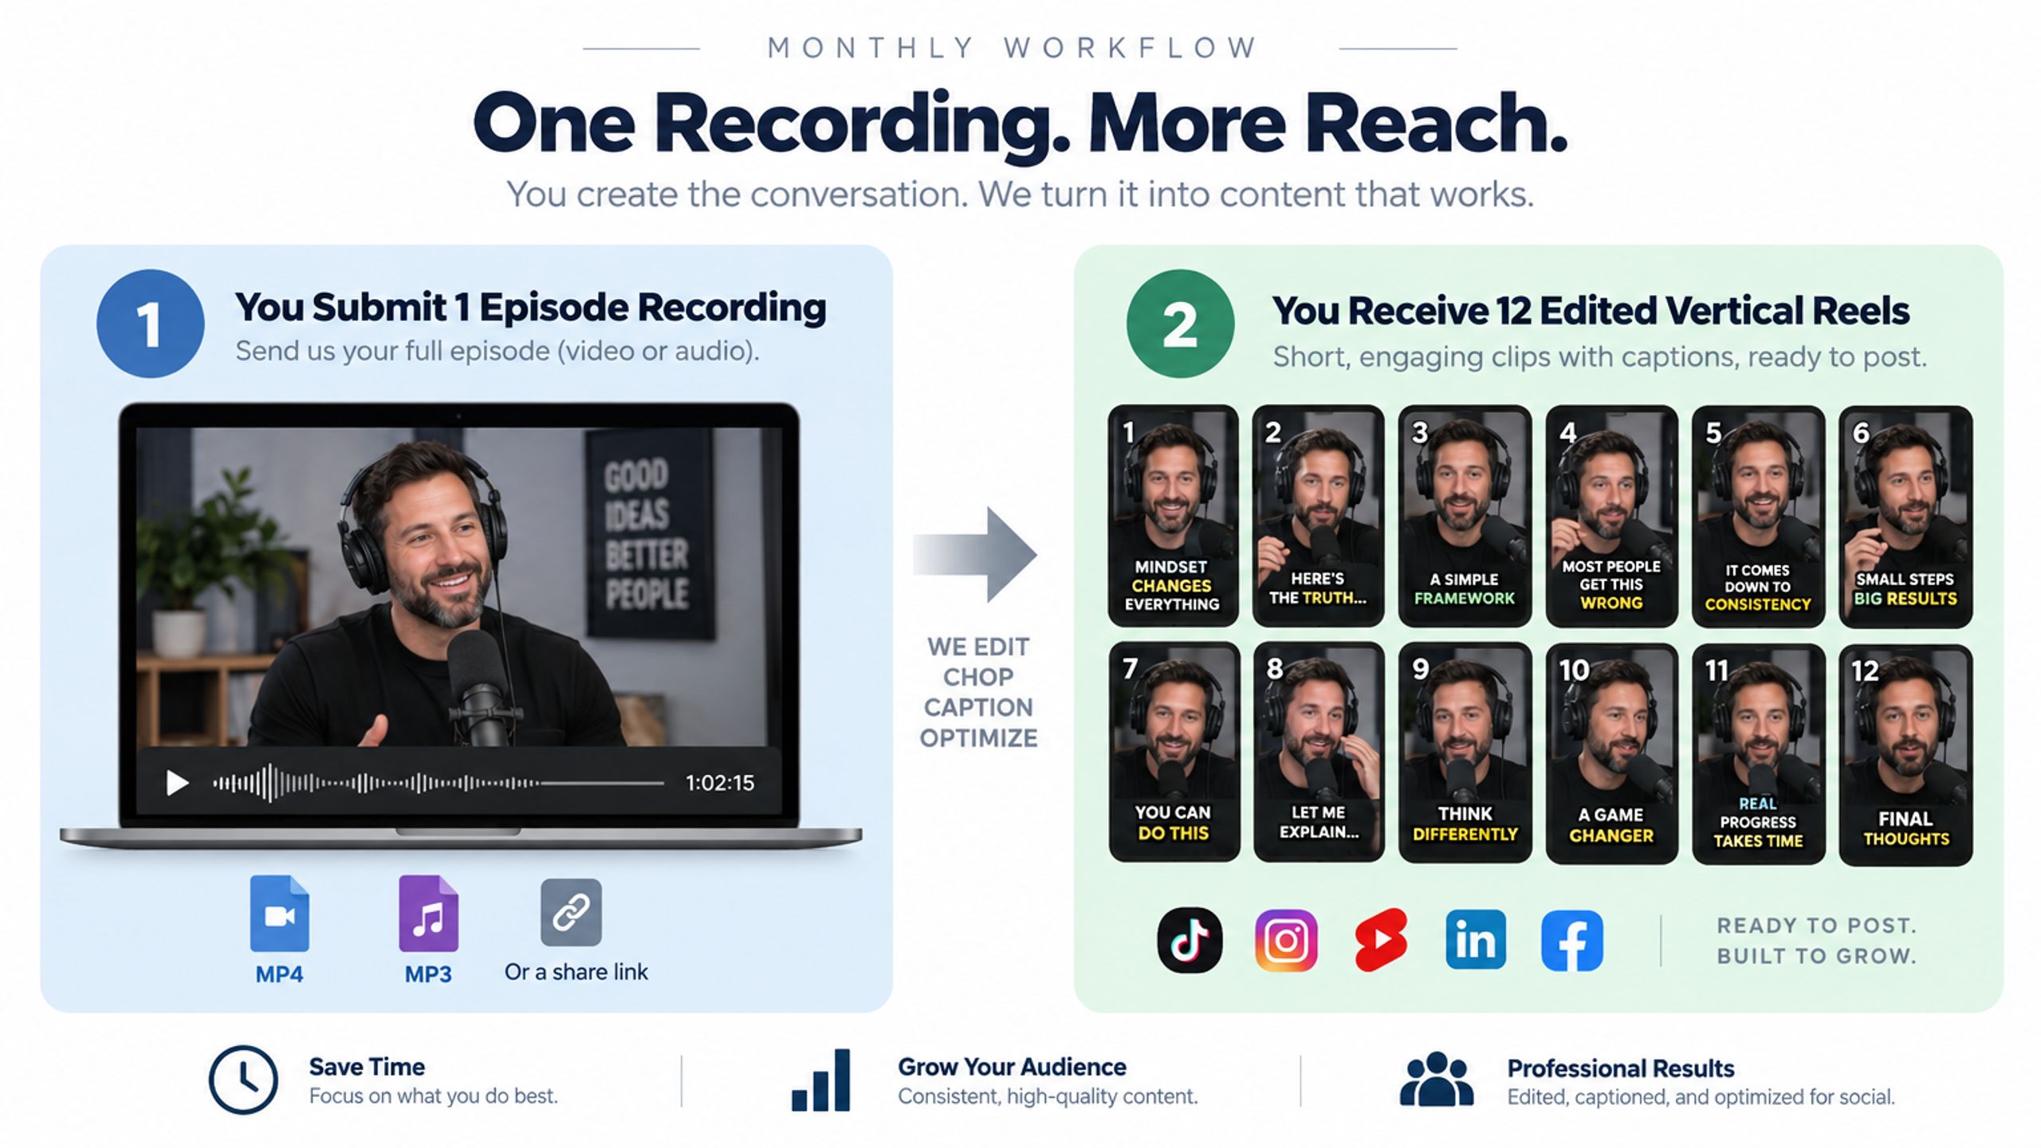Select reel 1 'Mindset Changes Everything'
Image resolution: width=2041 pixels, height=1148 pixels.
point(1173,516)
